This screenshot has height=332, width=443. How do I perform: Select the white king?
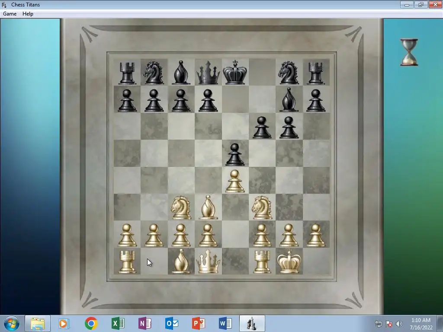point(289,261)
